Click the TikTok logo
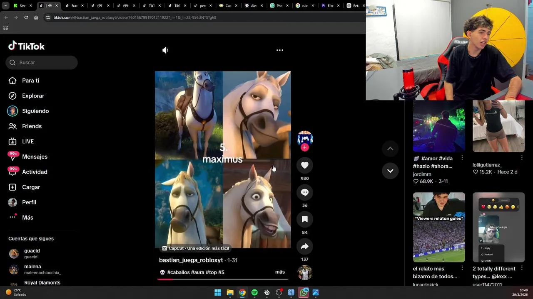Screen dimensions: 533x299 click(27, 46)
